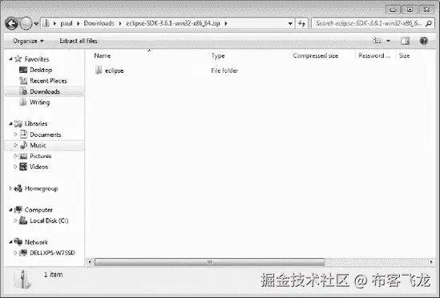Select Libraries in navigation pane

pos(36,123)
